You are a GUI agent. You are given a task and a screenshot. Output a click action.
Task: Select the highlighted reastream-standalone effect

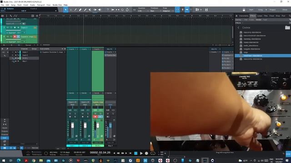[x=263, y=56]
